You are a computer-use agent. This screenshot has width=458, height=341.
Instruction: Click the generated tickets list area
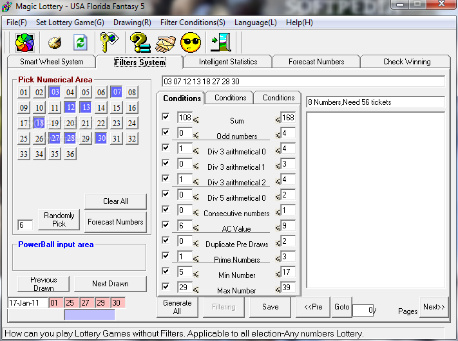click(376, 200)
